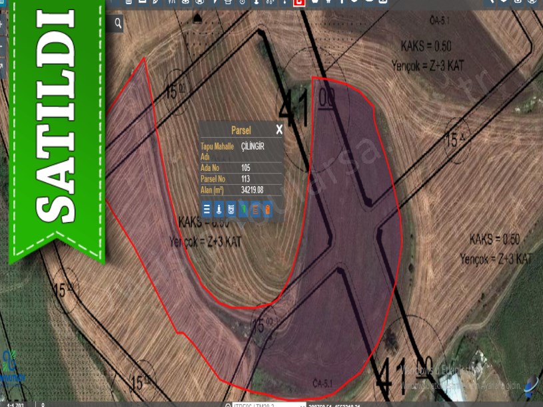Click the orange lines icon in Parsel popup

[255, 210]
